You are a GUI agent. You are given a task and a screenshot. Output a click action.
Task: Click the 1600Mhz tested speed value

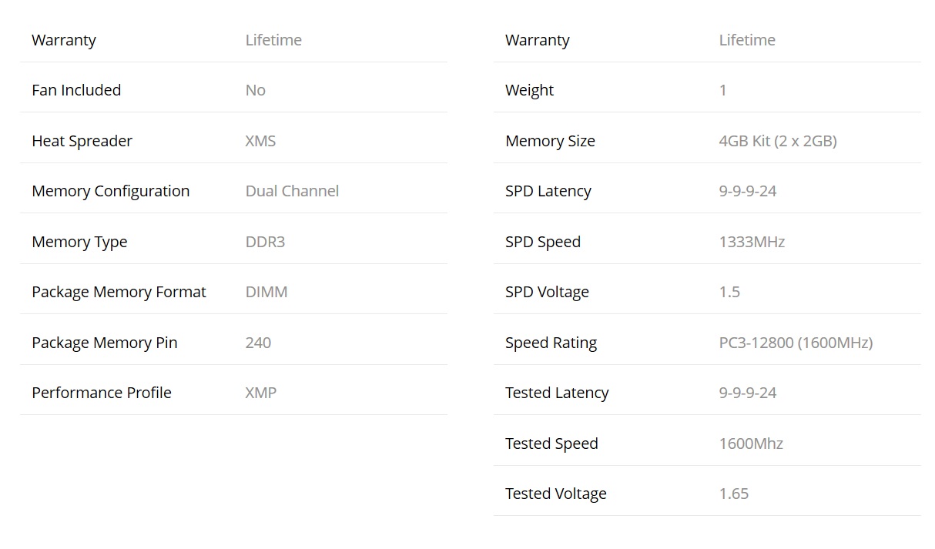(x=751, y=444)
